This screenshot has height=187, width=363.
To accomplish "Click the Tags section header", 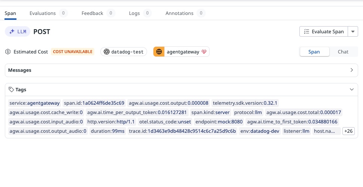I will [x=181, y=89].
